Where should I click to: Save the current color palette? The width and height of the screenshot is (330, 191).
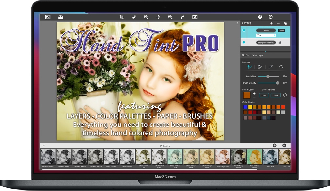click(275, 95)
